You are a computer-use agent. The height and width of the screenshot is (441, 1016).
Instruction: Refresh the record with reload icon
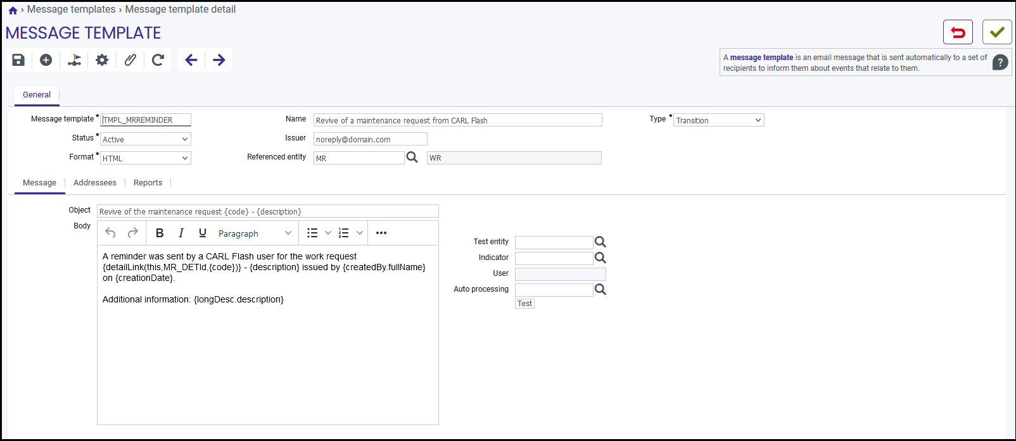(158, 60)
